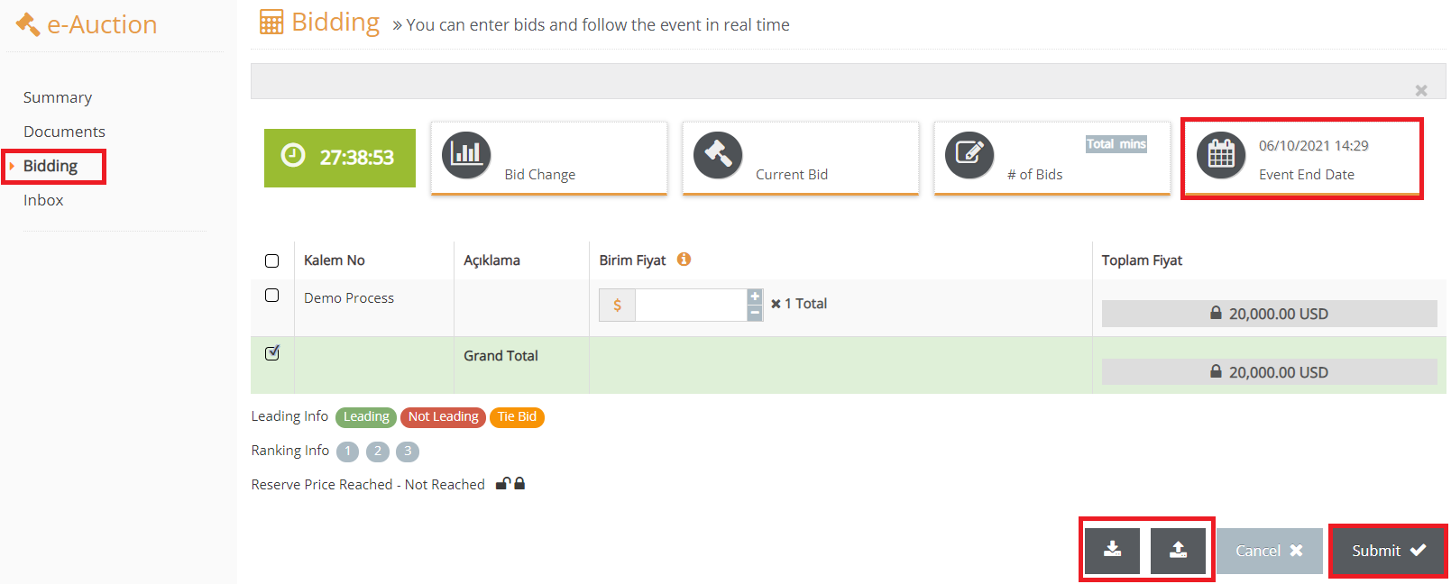Image resolution: width=1451 pixels, height=584 pixels.
Task: Click the Birim Fiyat info icon
Action: 684,260
